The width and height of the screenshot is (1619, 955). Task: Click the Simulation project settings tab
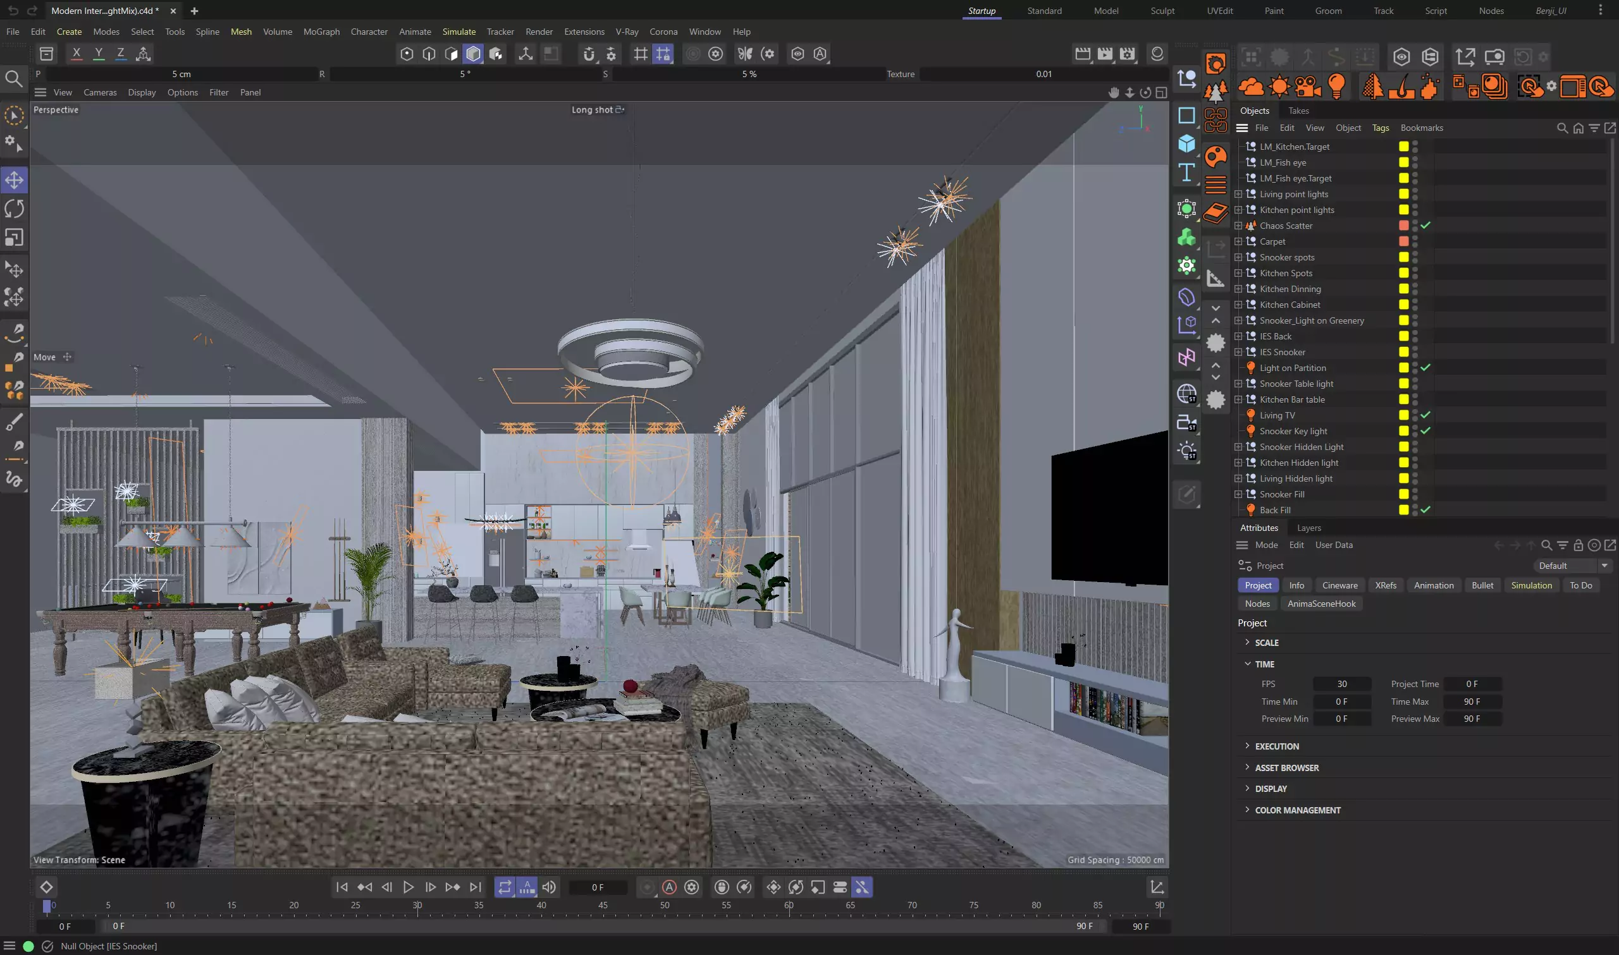click(x=1531, y=585)
